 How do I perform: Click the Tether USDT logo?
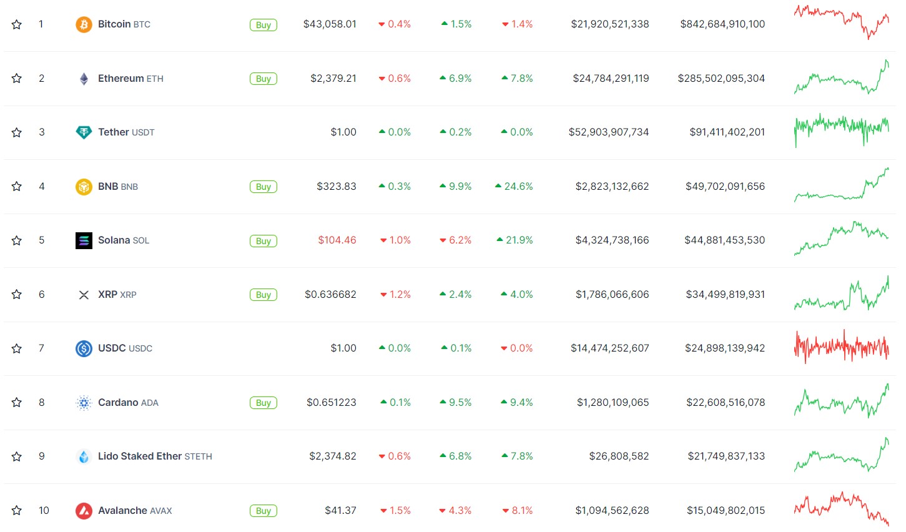click(84, 132)
